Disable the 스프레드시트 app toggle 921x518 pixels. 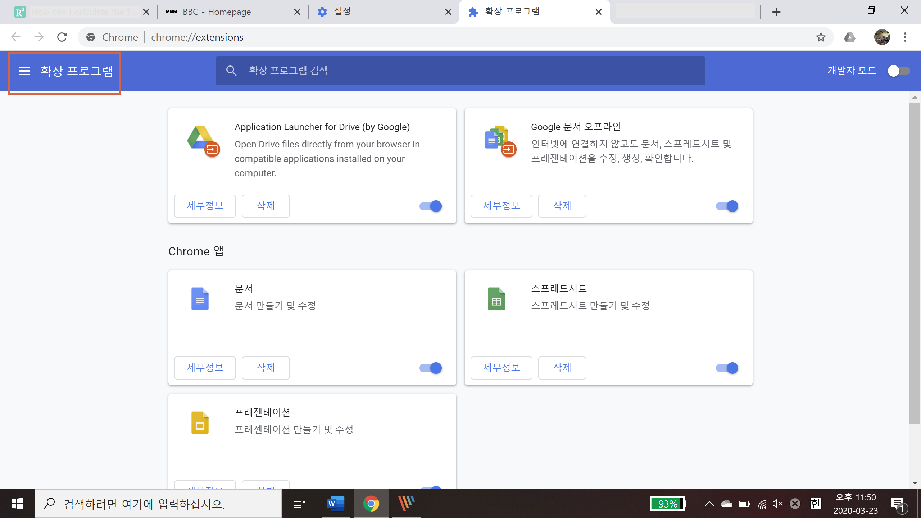click(727, 368)
